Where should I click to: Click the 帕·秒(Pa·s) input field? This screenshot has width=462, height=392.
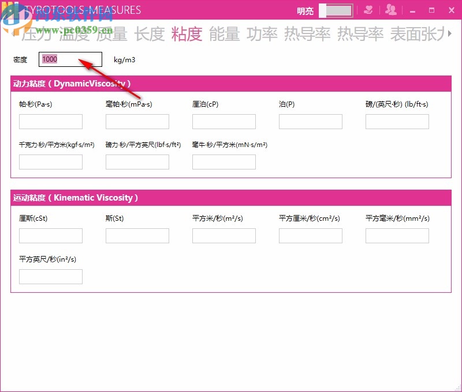[51, 122]
